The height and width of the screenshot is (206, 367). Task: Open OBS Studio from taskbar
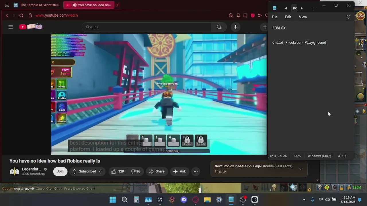(x=243, y=200)
